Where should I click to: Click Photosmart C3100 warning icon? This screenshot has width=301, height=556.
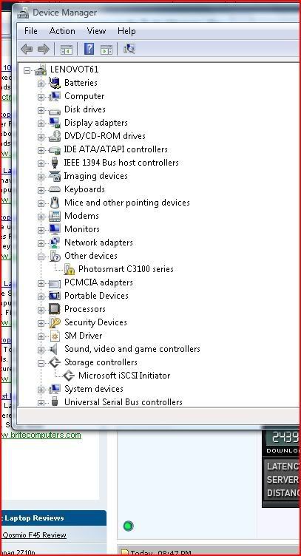[x=69, y=269]
